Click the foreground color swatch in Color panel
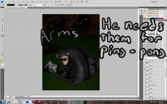 click(x=145, y=12)
